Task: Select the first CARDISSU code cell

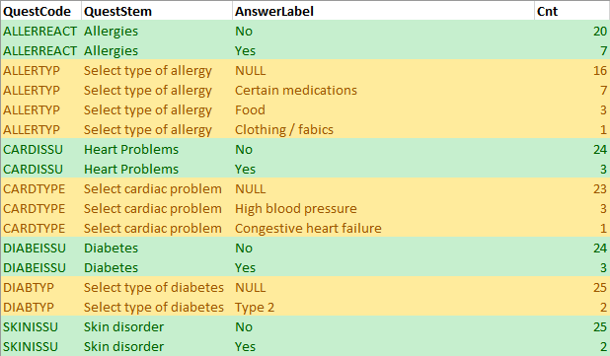Action: coord(40,149)
